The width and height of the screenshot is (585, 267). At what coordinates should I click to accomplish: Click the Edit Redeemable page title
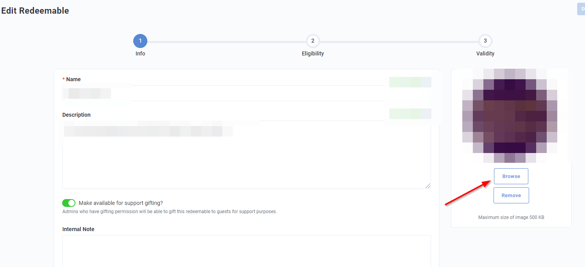[35, 11]
